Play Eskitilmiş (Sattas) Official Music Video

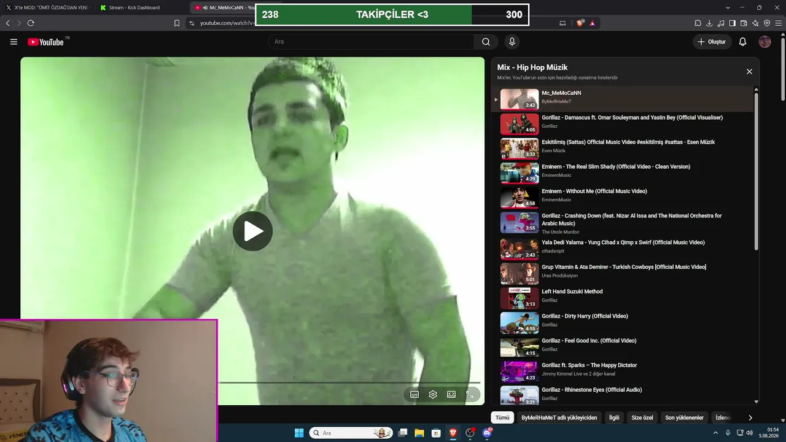621,148
